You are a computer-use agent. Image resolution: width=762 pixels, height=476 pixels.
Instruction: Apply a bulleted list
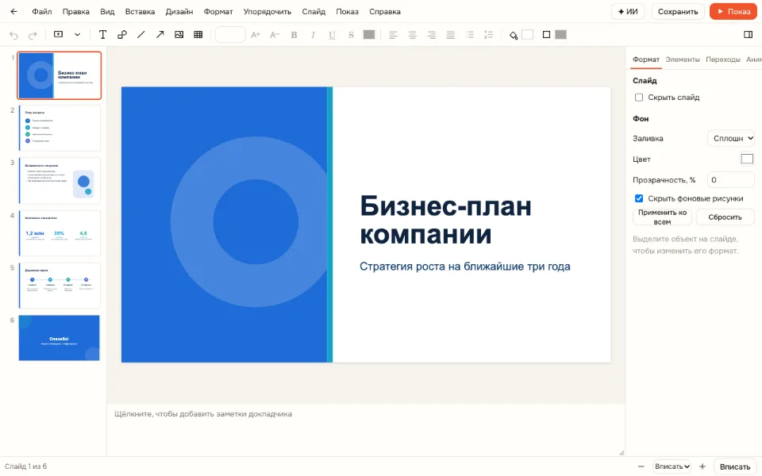point(469,35)
